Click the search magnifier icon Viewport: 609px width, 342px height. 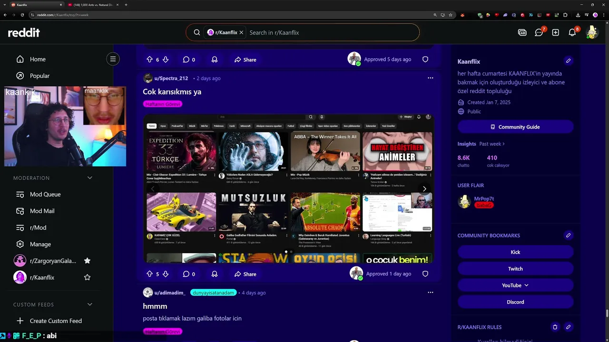pos(196,33)
